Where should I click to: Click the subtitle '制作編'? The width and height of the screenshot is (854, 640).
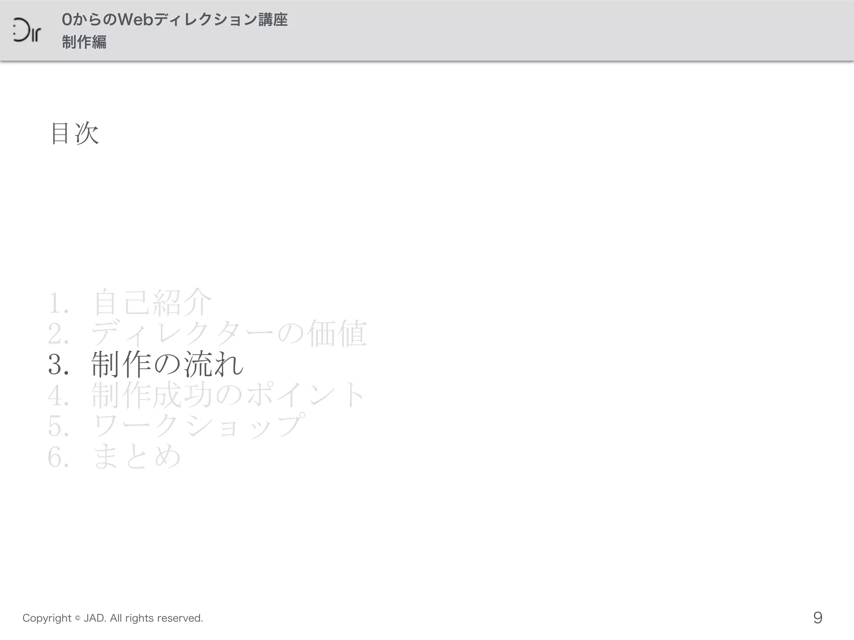(84, 42)
